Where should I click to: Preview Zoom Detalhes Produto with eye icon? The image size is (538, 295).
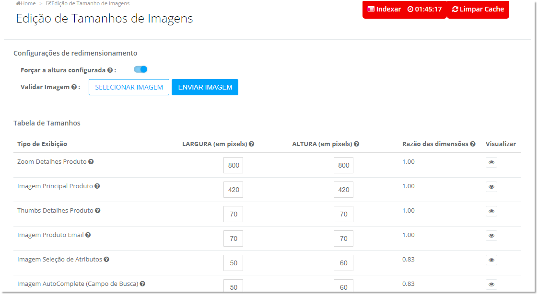(x=491, y=162)
